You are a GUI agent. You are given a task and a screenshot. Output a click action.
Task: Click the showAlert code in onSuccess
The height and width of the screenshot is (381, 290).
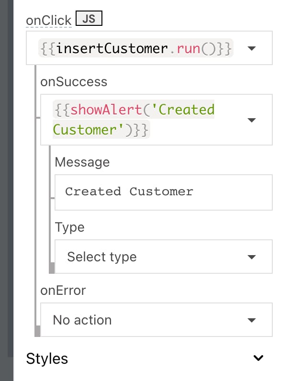[x=134, y=120]
